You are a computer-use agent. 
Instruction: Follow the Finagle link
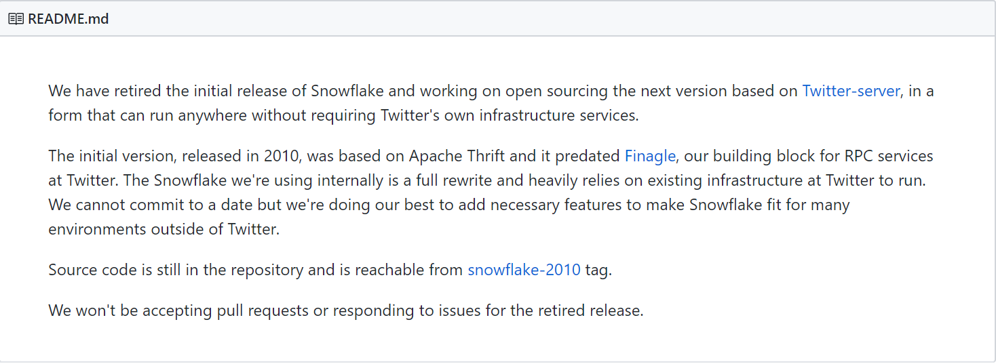[x=650, y=156]
